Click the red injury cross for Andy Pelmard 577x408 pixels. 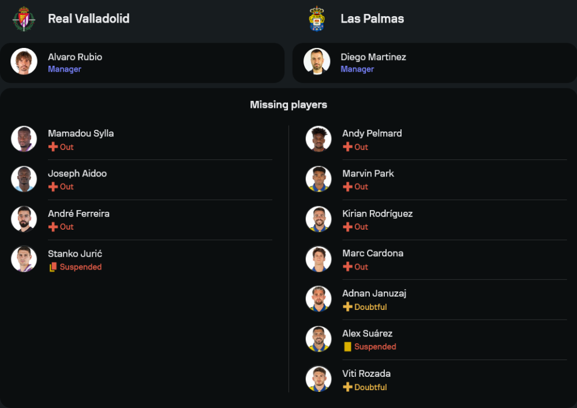tap(347, 147)
